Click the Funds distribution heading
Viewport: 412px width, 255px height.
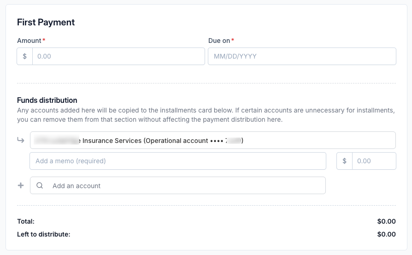tap(47, 100)
